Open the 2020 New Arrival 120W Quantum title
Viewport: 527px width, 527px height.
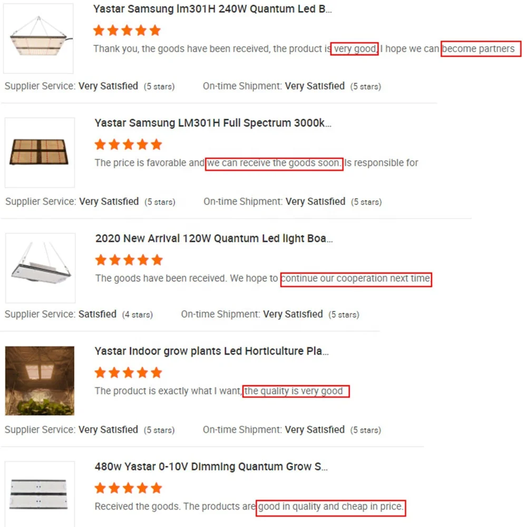pyautogui.click(x=214, y=238)
